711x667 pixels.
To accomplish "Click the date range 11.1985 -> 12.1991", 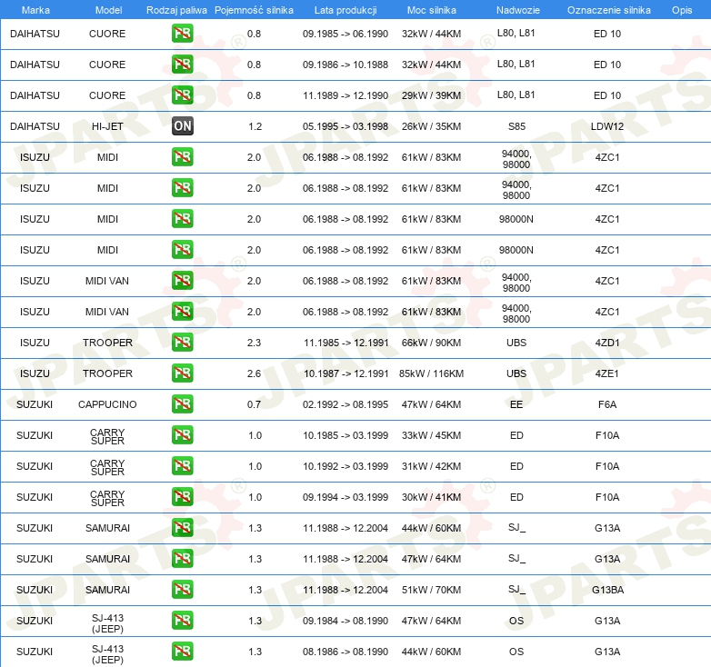I will [x=346, y=343].
